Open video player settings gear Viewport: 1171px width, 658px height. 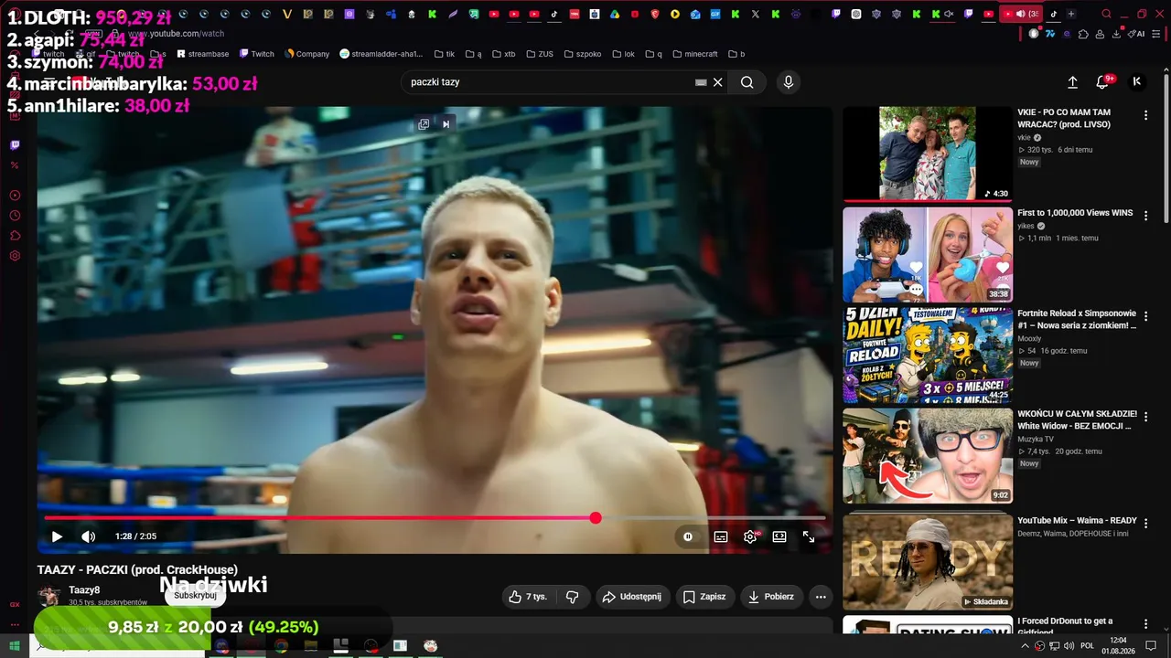point(750,536)
